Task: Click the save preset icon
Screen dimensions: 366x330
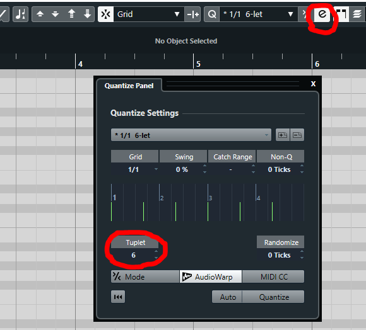Action: [x=283, y=135]
